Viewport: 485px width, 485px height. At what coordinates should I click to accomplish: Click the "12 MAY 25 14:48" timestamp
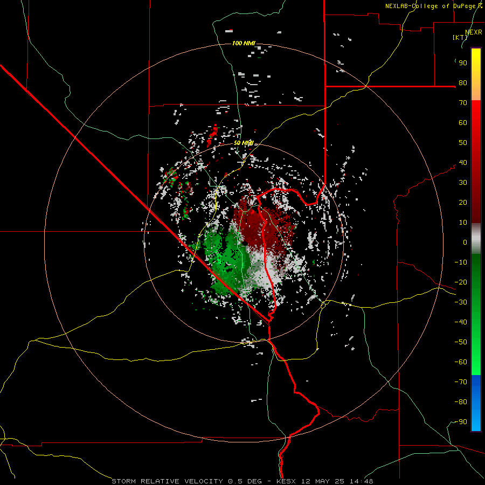pyautogui.click(x=337, y=481)
